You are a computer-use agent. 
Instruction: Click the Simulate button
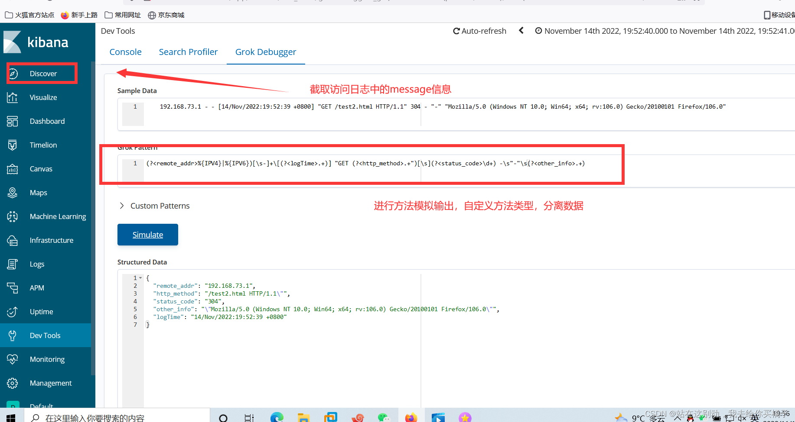pos(147,234)
